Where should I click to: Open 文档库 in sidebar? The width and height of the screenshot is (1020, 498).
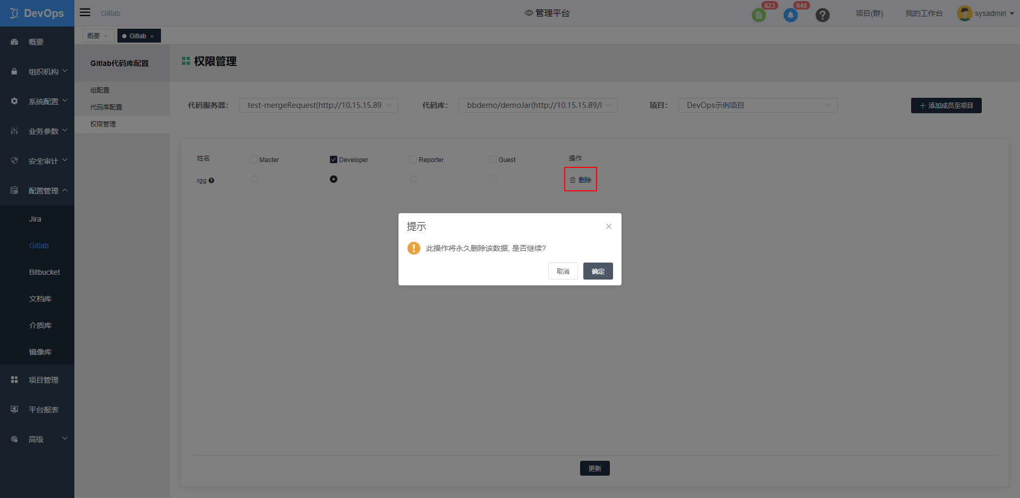point(40,299)
